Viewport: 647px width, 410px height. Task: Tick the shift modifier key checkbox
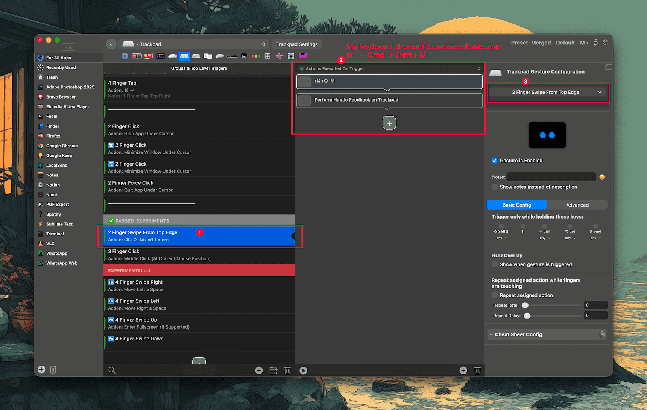tap(501, 226)
